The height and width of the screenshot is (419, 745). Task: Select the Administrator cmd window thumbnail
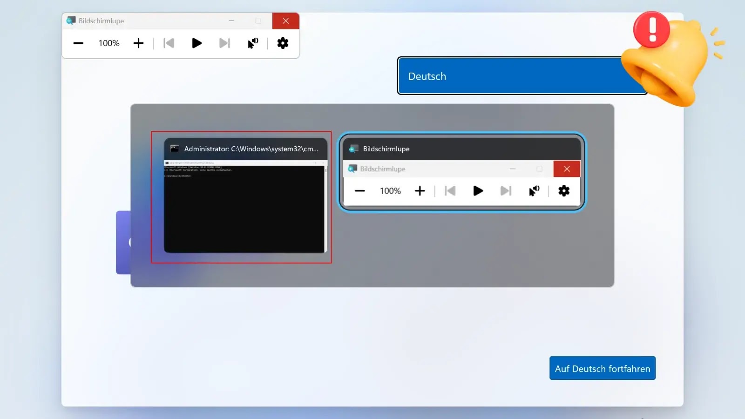coord(241,197)
